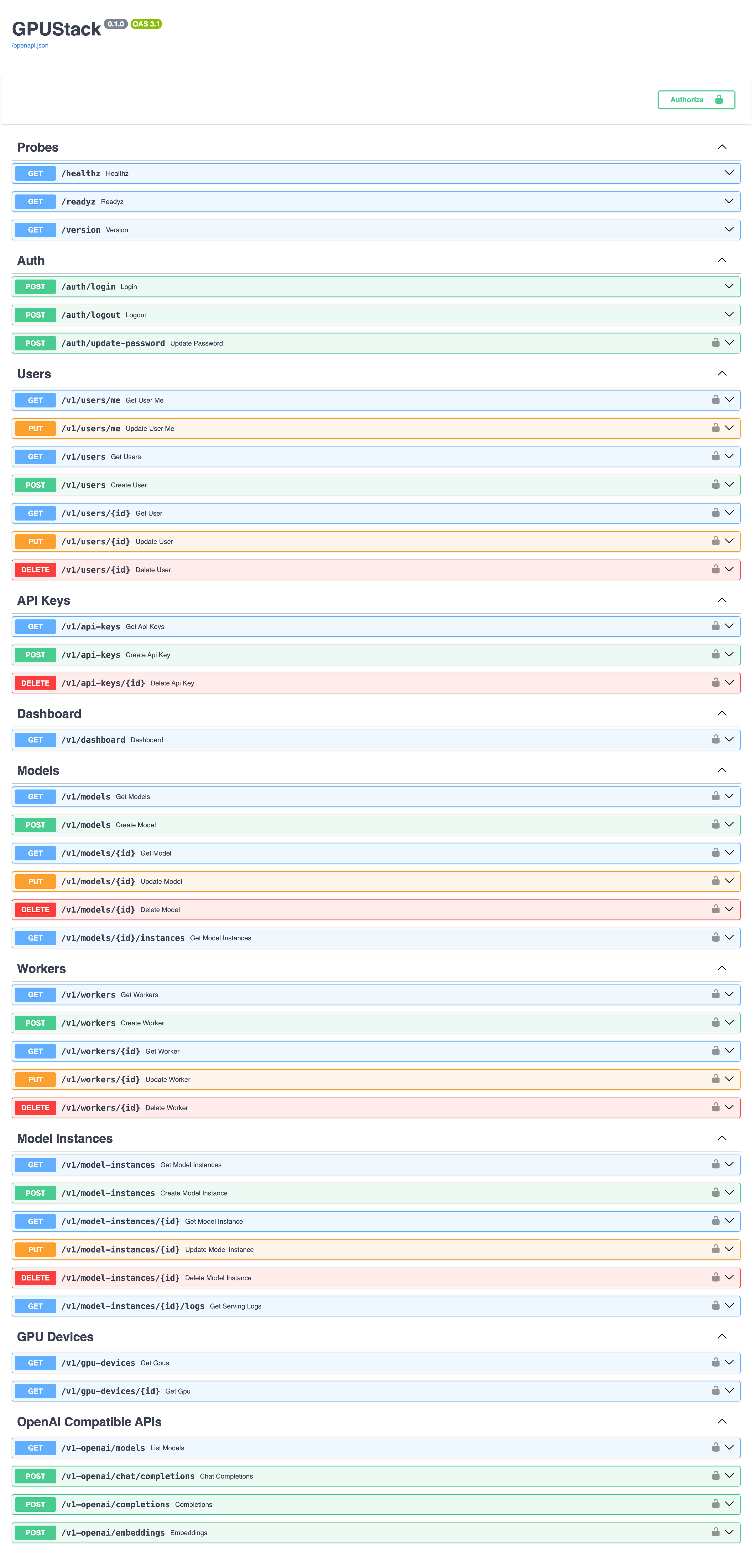Click lock icon on Delete Model row
Image resolution: width=755 pixels, height=1560 pixels.
pyautogui.click(x=716, y=909)
